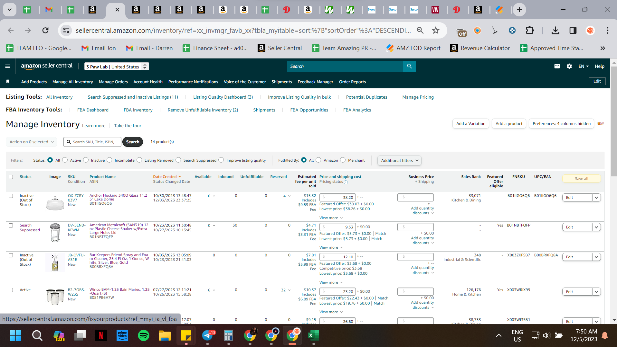Click the site information icon in the address bar

point(66,30)
